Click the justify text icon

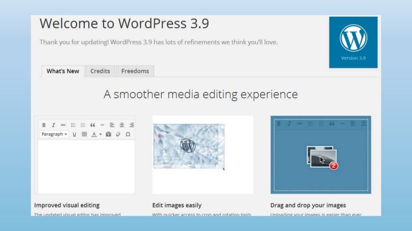coord(84,134)
